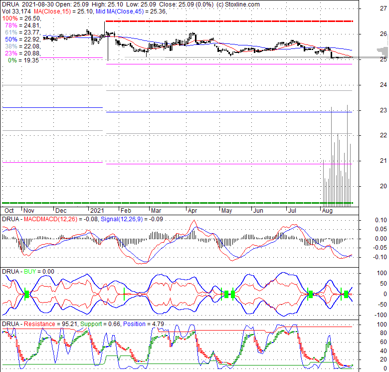
Task: Click the 27 price axis label
Action: point(384,8)
